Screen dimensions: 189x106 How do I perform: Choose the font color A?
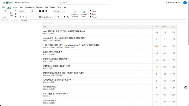(34, 17)
